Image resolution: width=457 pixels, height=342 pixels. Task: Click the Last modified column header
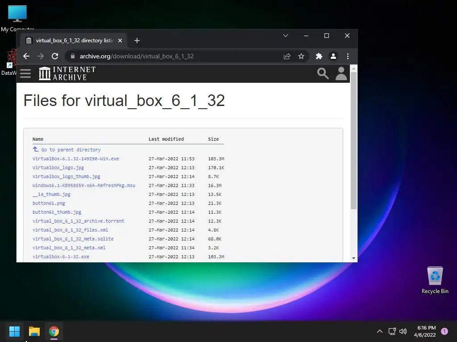(166, 139)
